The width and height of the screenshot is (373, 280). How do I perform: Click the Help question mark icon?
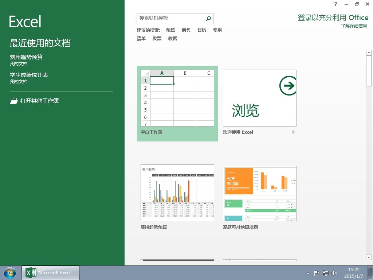(335, 4)
